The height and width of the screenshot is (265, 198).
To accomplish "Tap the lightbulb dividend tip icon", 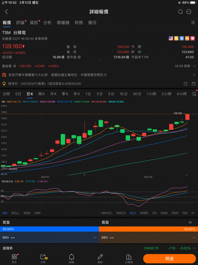I will (4, 84).
